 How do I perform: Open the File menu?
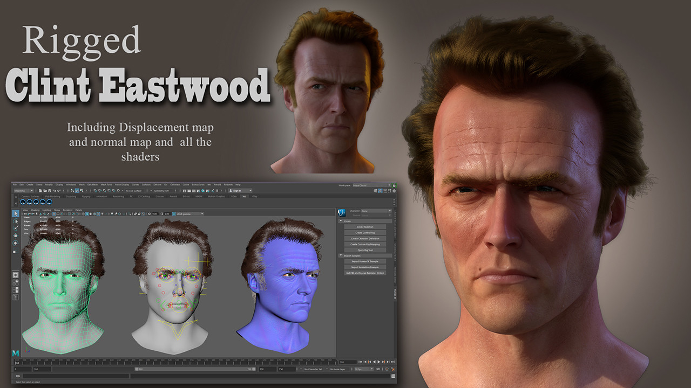(15, 184)
